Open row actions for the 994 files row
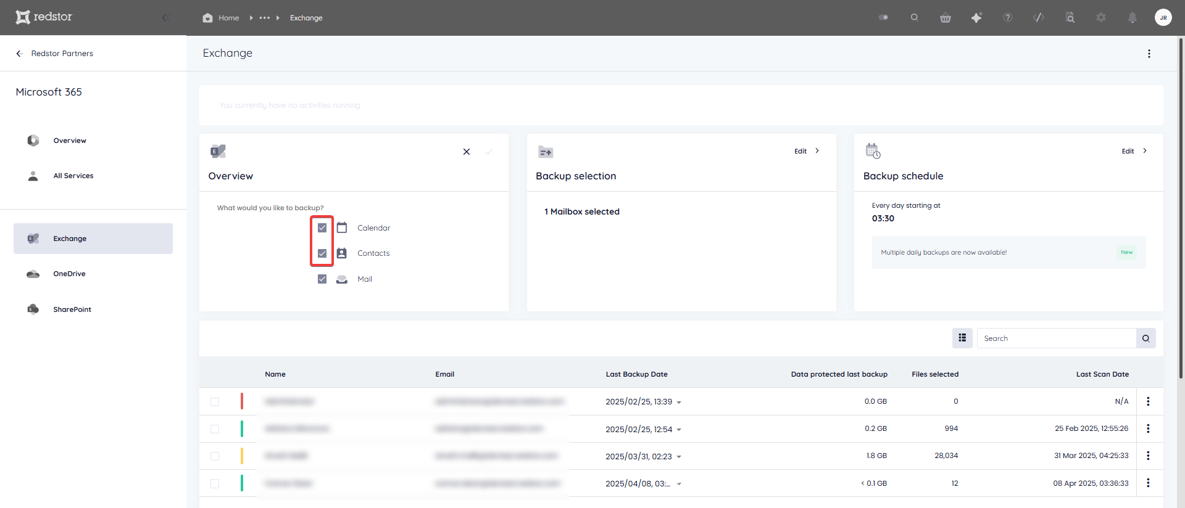This screenshot has width=1185, height=508. tap(1148, 428)
